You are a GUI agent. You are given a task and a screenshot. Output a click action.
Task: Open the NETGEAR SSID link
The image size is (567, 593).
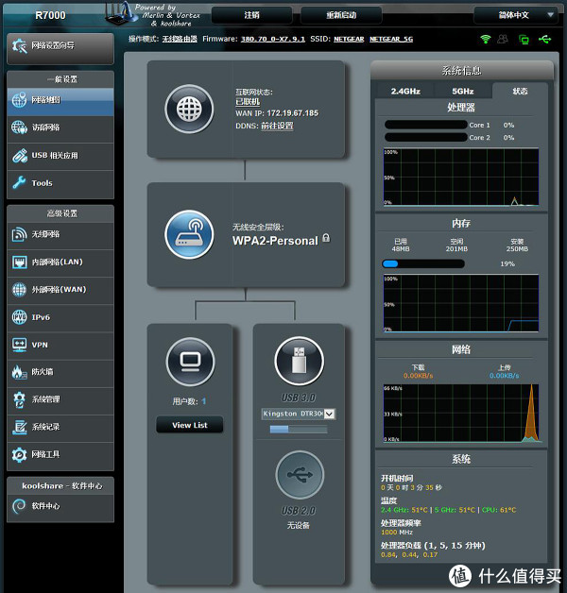(x=349, y=39)
